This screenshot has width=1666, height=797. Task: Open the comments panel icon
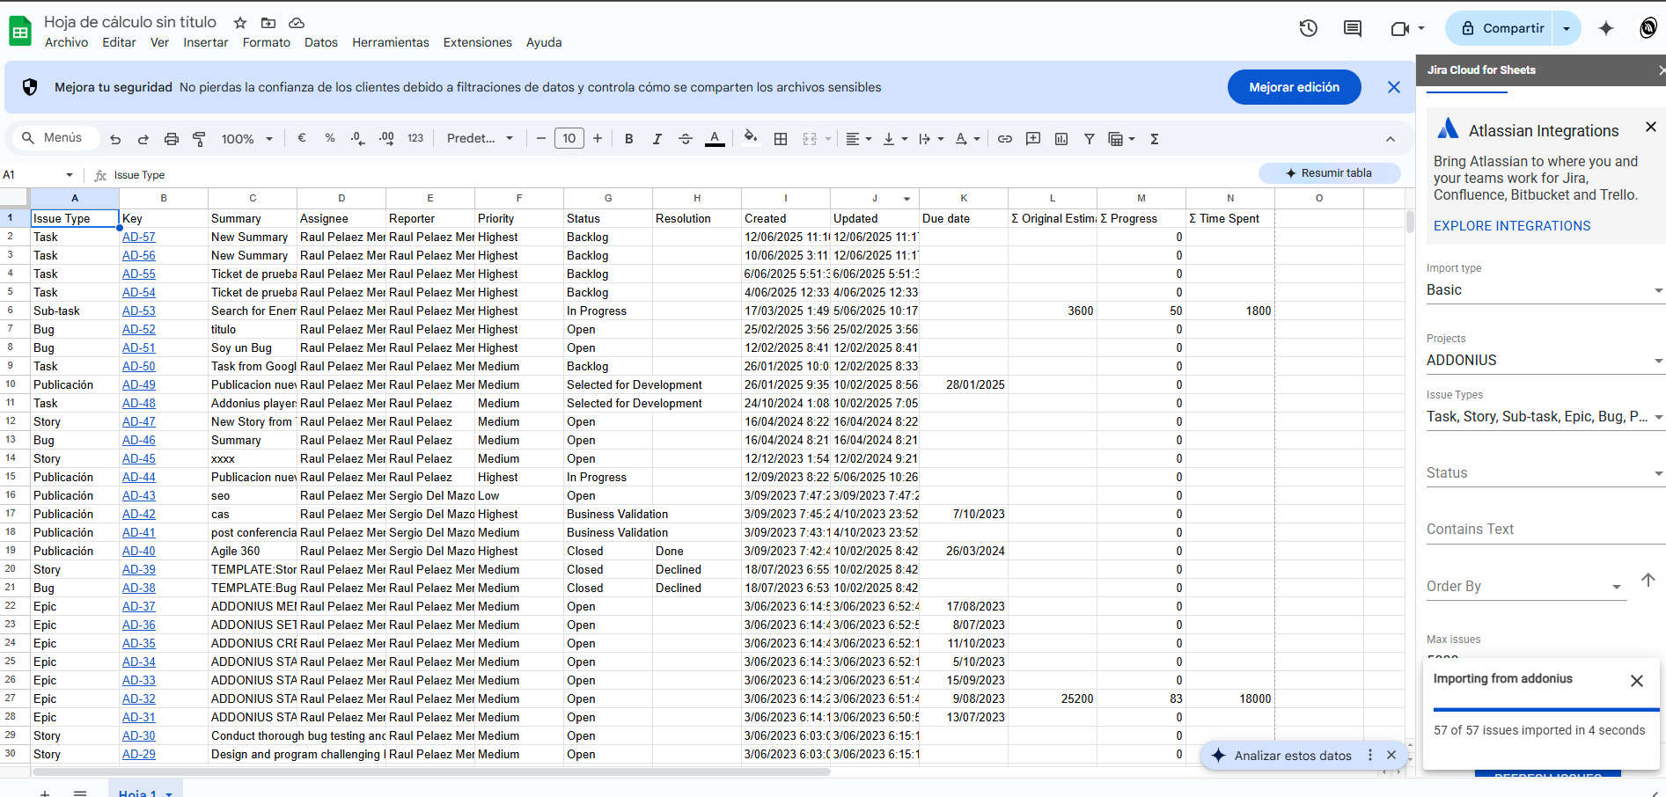[1353, 28]
